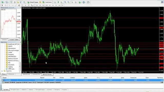Expand the Скрипты tree node
Screen dimensions: 164x92
pos(2,71)
